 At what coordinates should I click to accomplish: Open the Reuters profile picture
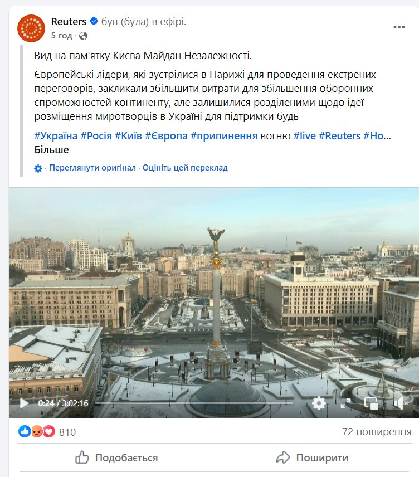pos(31,28)
